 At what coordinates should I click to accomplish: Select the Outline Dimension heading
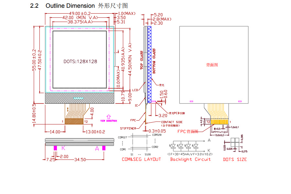[70, 6]
